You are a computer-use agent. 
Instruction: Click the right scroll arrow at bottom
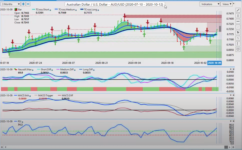pyautogui.click(x=230, y=147)
